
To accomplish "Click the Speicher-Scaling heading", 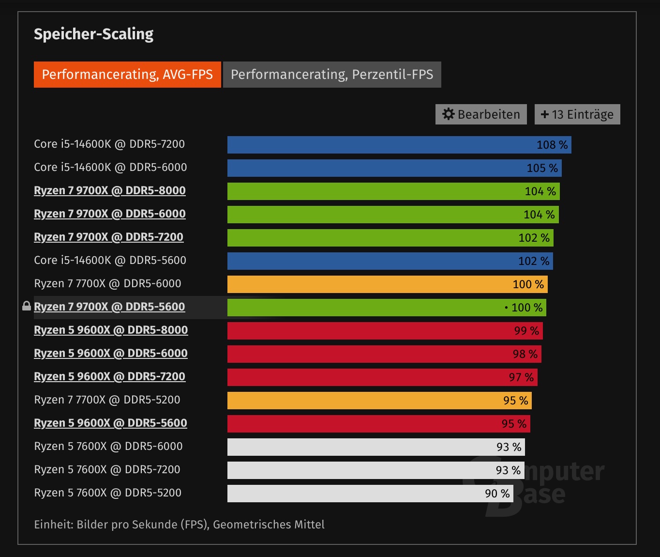I will 93,34.
